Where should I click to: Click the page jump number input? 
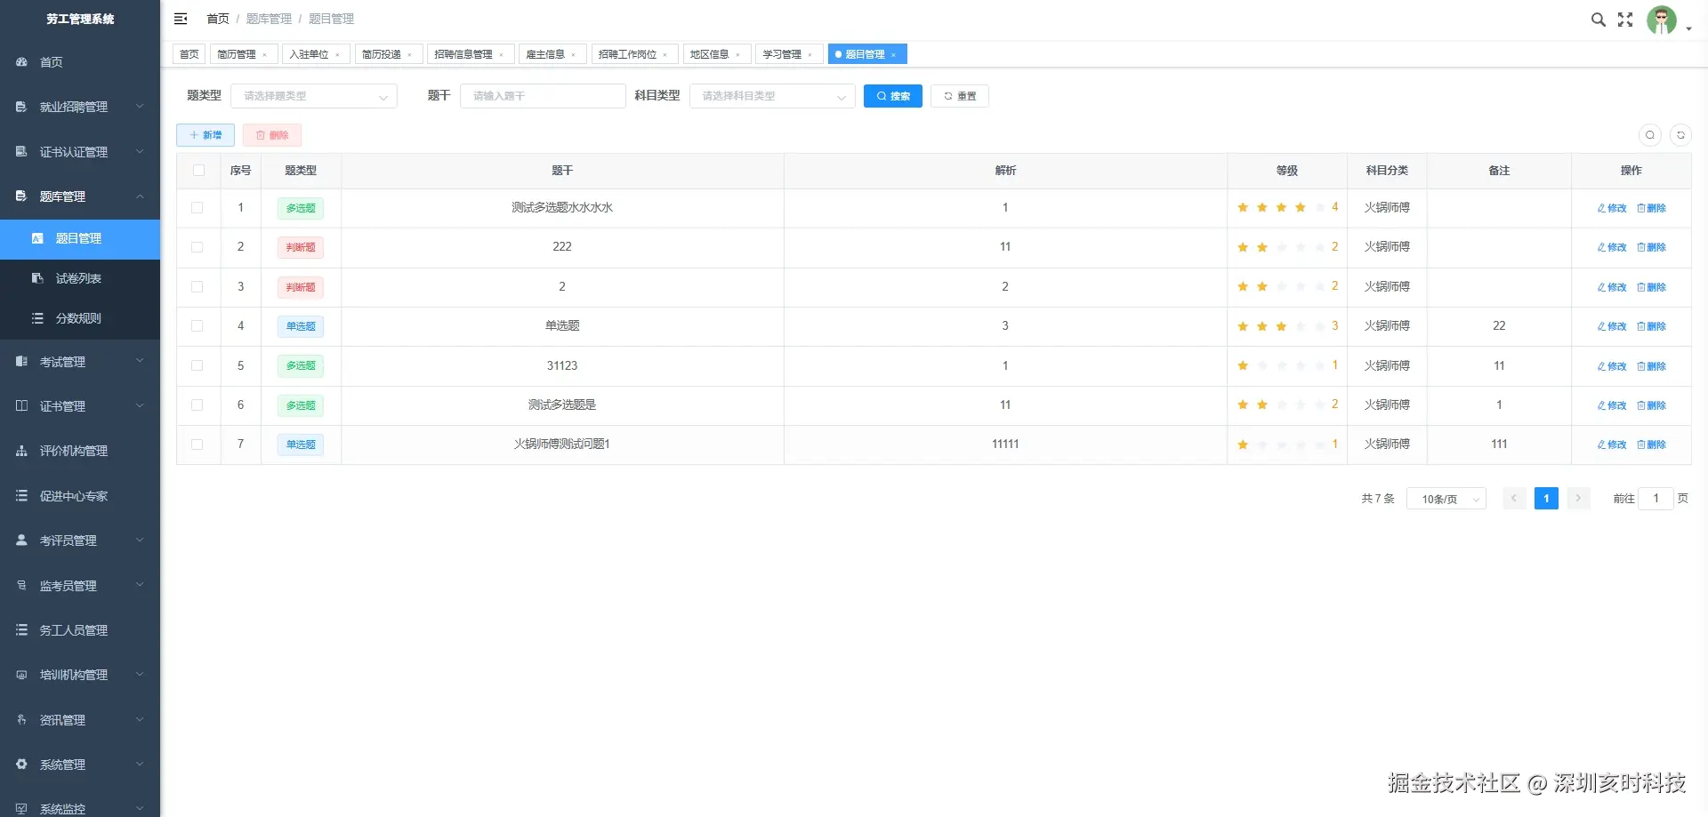[x=1656, y=499]
